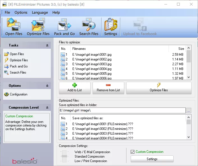Screen dimensions: 198x166
Task: Click Search Files in the Tasks panel
Action: click(x=18, y=73)
